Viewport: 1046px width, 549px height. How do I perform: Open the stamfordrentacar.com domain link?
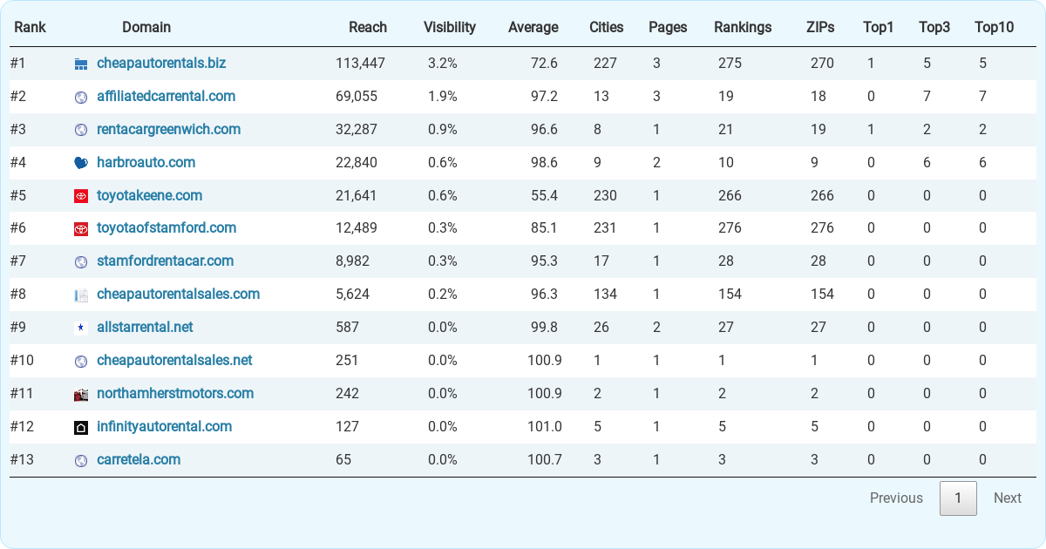[x=165, y=261]
